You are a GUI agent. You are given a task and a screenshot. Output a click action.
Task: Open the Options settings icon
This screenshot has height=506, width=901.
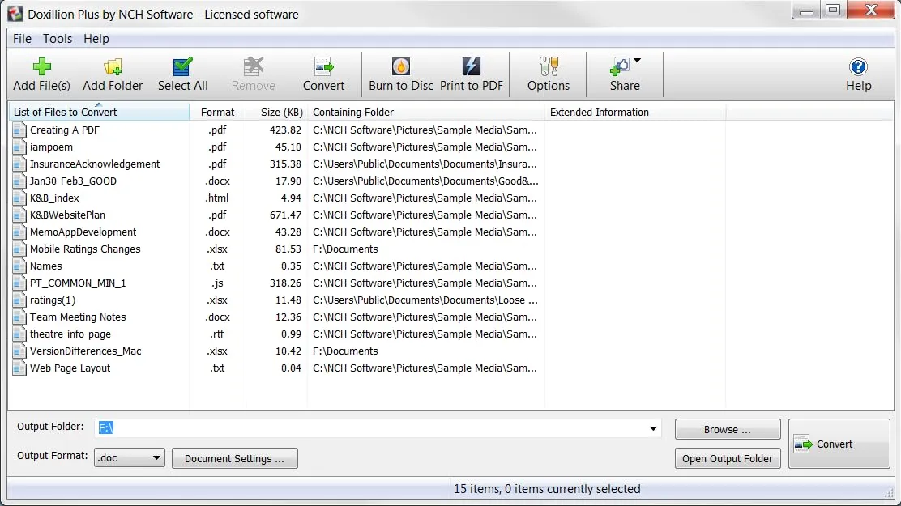pos(549,67)
